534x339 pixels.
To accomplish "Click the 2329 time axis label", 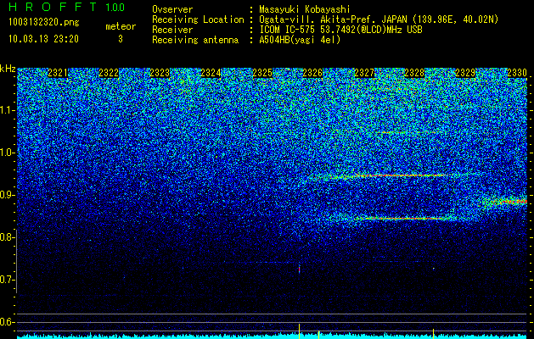I will (465, 73).
